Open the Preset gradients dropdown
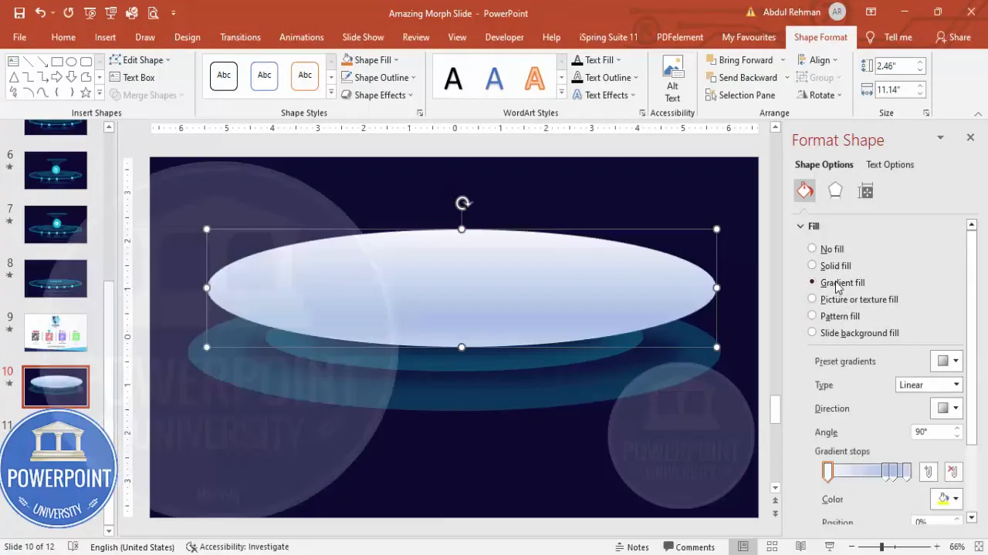 [947, 361]
